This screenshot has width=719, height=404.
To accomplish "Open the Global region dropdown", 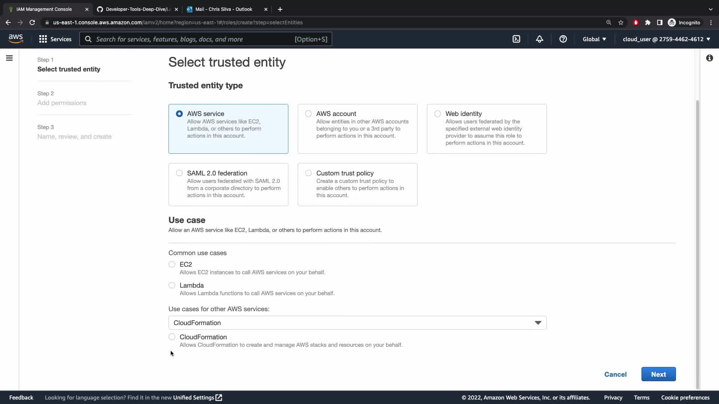I will [594, 39].
